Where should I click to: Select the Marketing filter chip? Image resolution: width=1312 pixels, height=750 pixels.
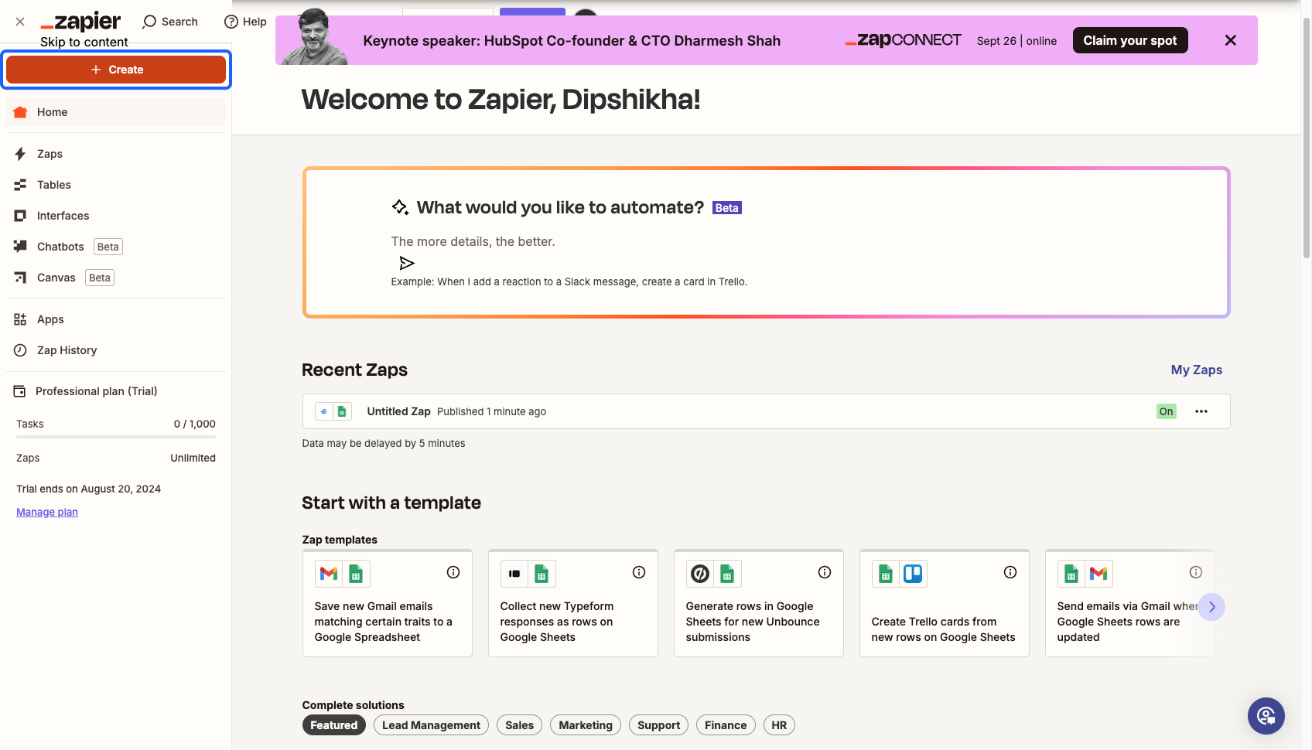[x=586, y=725]
